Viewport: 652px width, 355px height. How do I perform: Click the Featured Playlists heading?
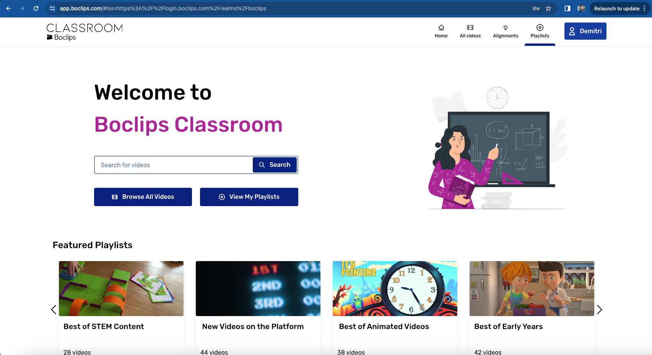pyautogui.click(x=93, y=245)
